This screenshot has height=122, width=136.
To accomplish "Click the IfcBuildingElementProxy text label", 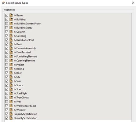I will (x=27, y=23).
